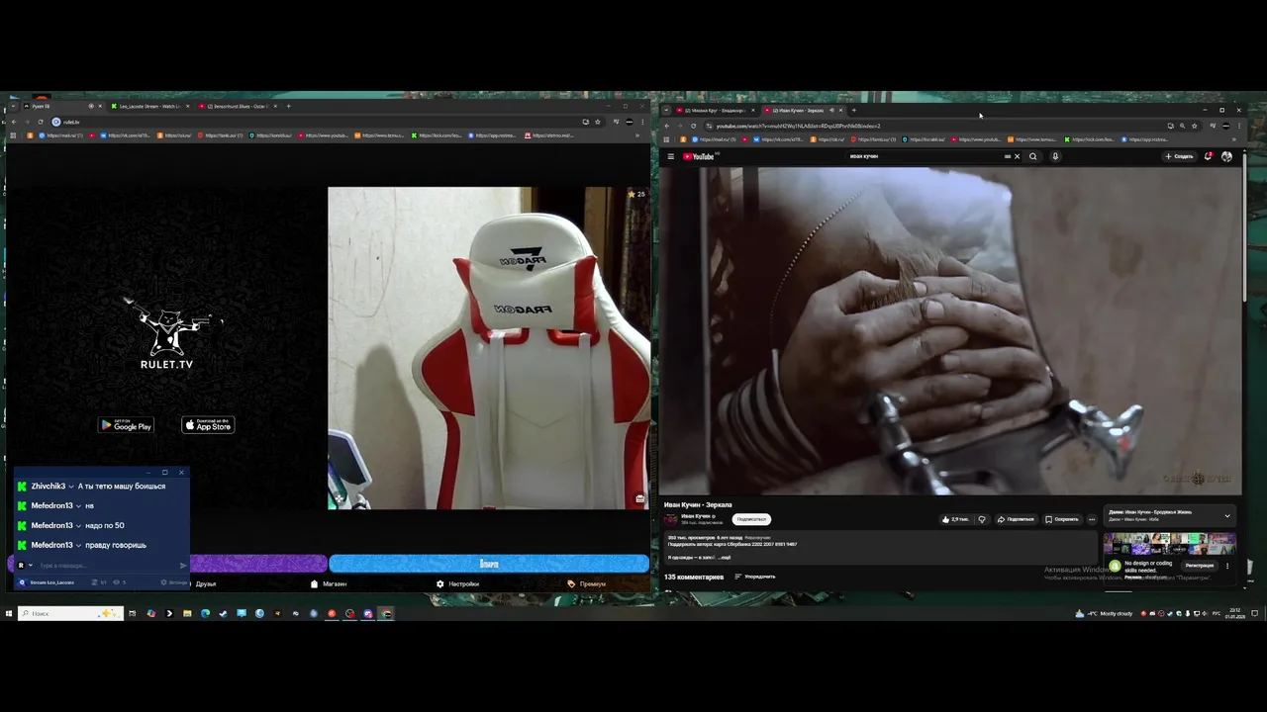Clear the YouTube search text with X
This screenshot has width=1267, height=712.
tap(1017, 156)
